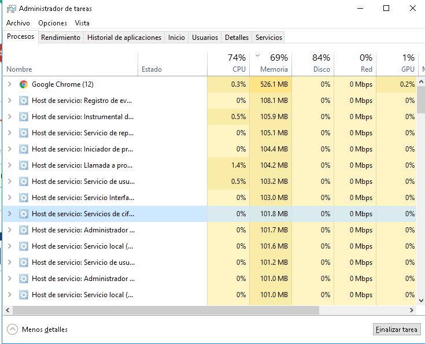This screenshot has width=425, height=344.
Task: Expand the Google Chrome (12) process group
Action: pos(10,84)
